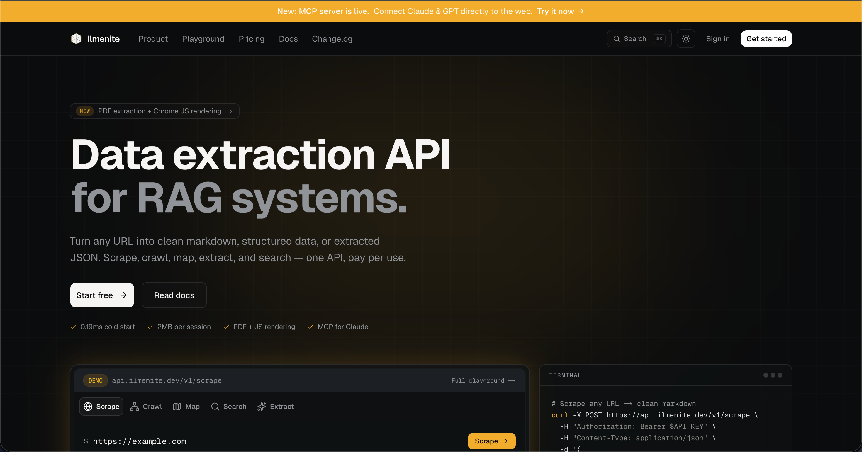Click the navbar Search field
This screenshot has width=862, height=452.
pyautogui.click(x=639, y=39)
